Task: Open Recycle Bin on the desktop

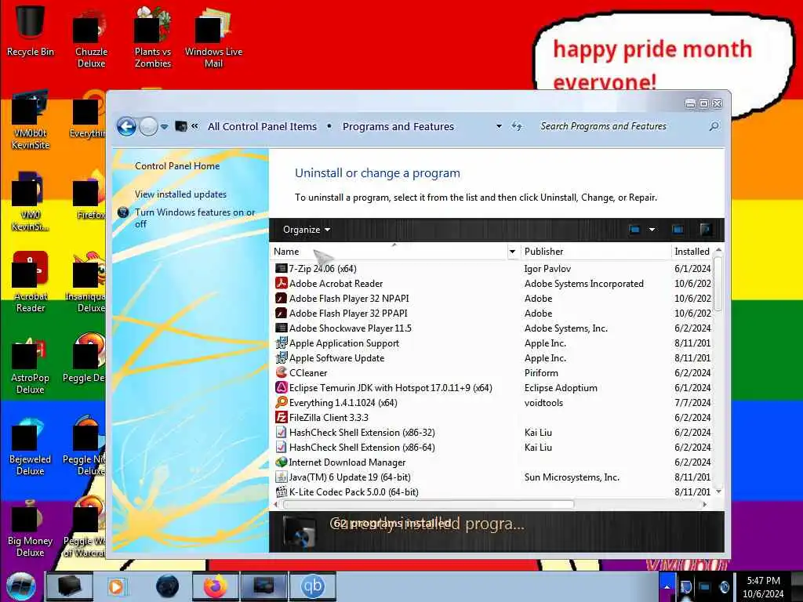Action: (x=31, y=29)
